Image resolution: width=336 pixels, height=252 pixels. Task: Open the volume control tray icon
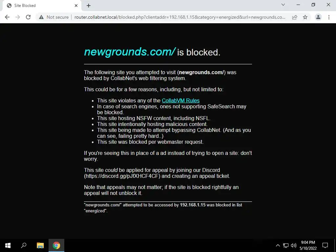tap(294, 245)
